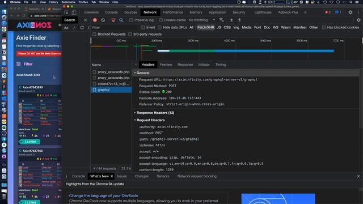
Task: Filter requests by JS type
Action: (x=219, y=28)
